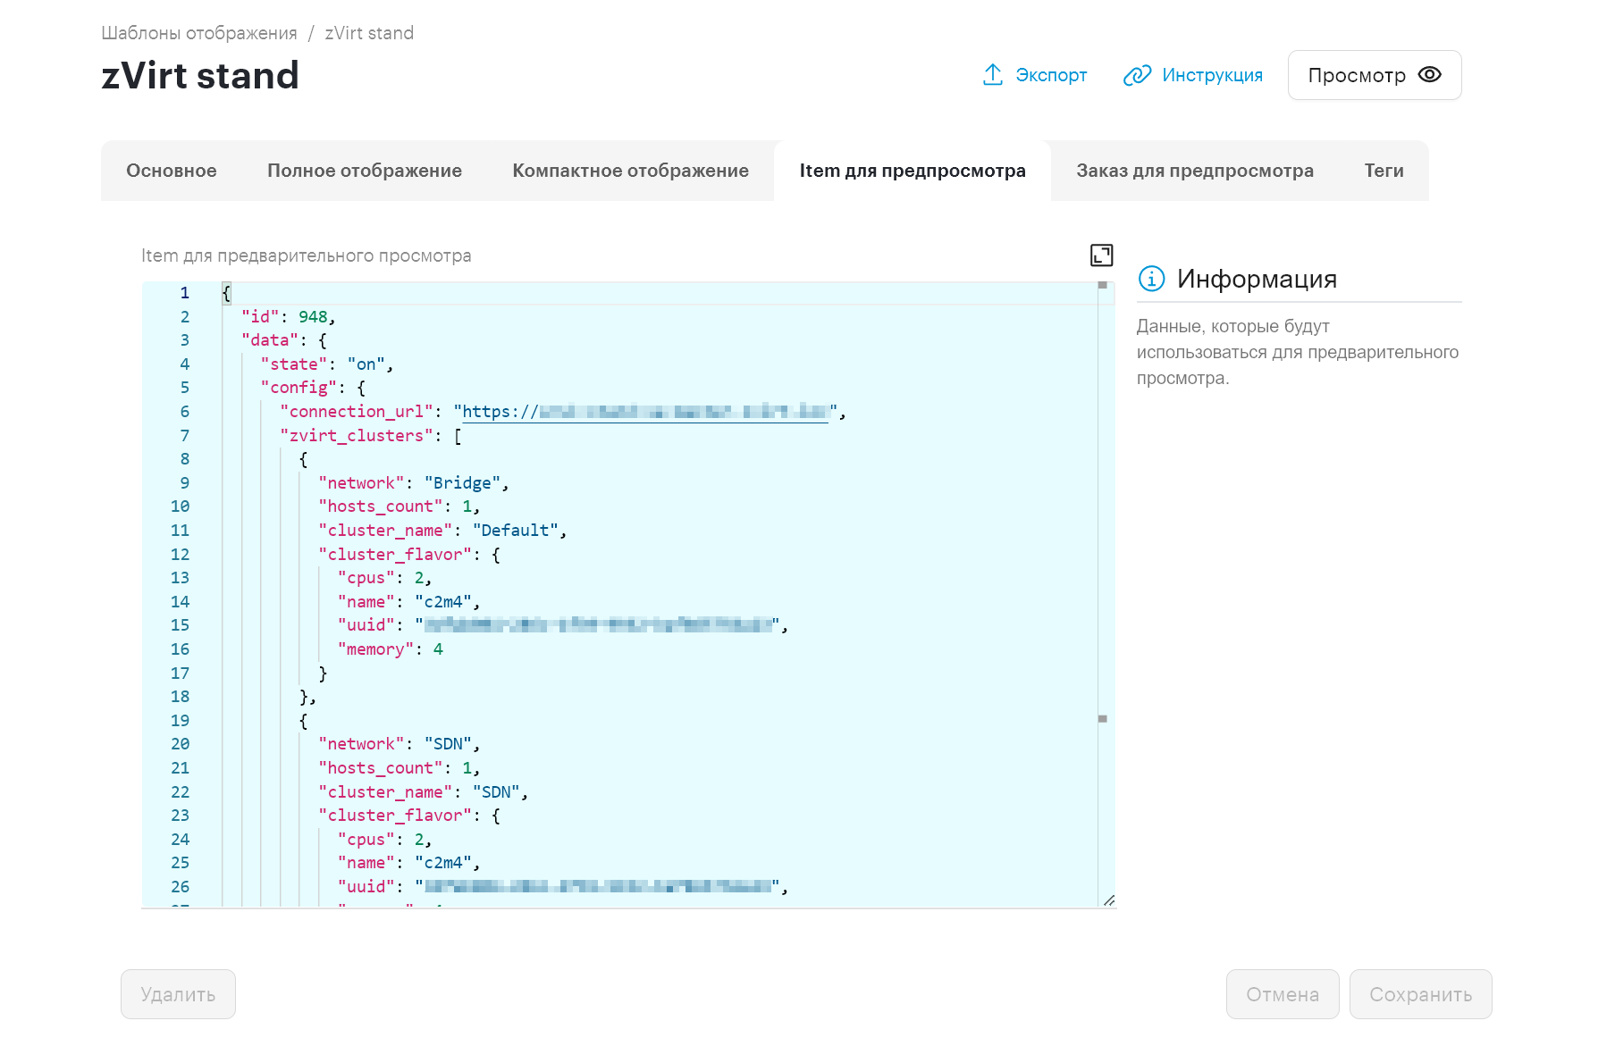Grab the editor resize handle at the corner
1615x1046 pixels.
[x=1108, y=900]
